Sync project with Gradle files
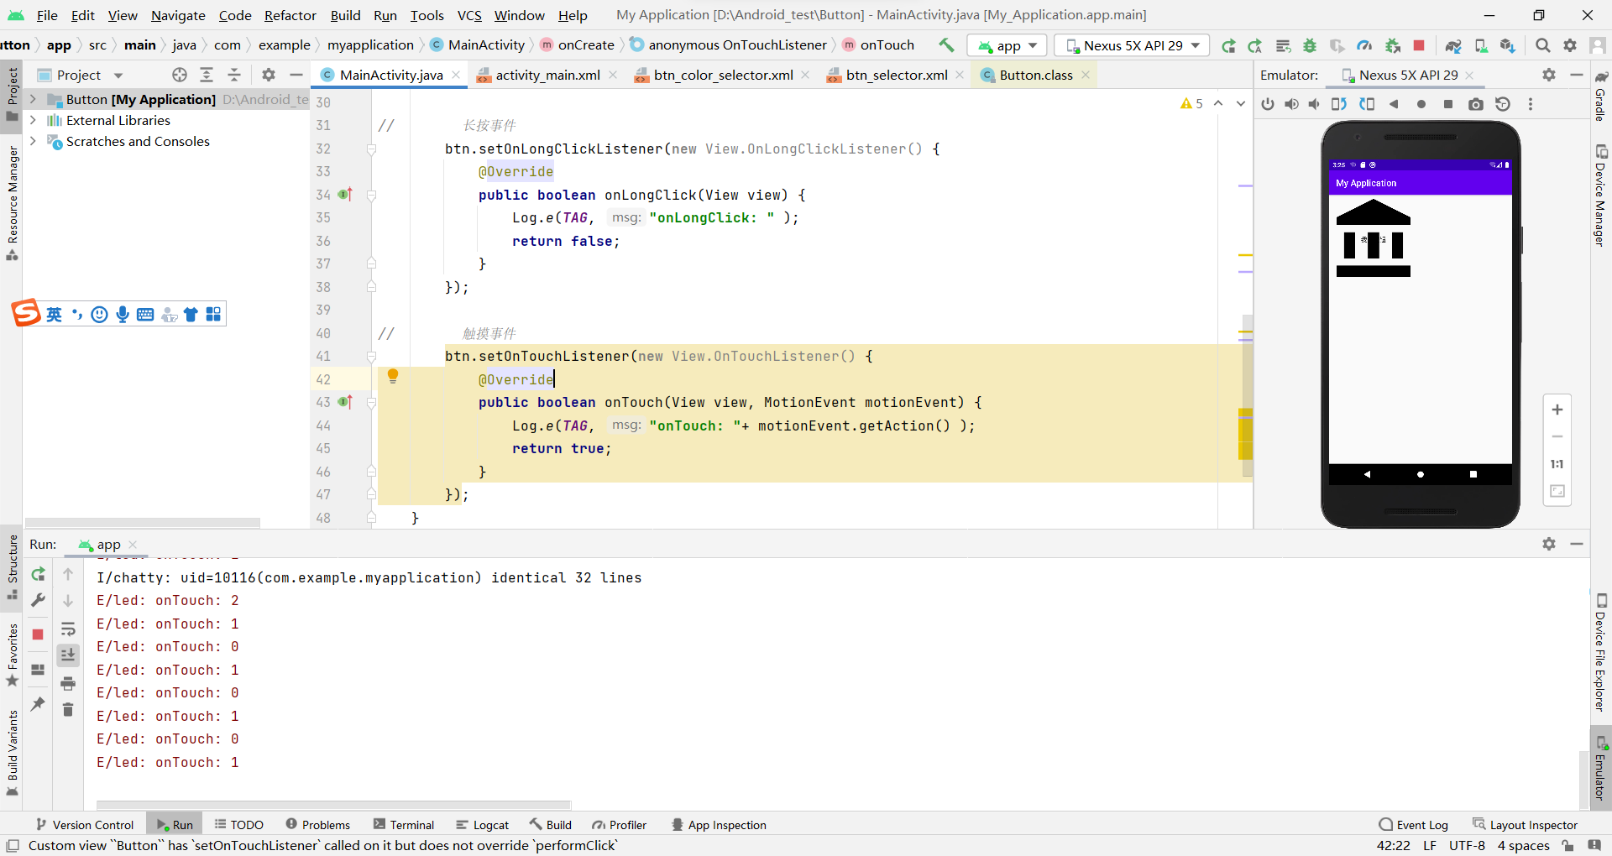Screen dimensions: 1612x856 1453,45
